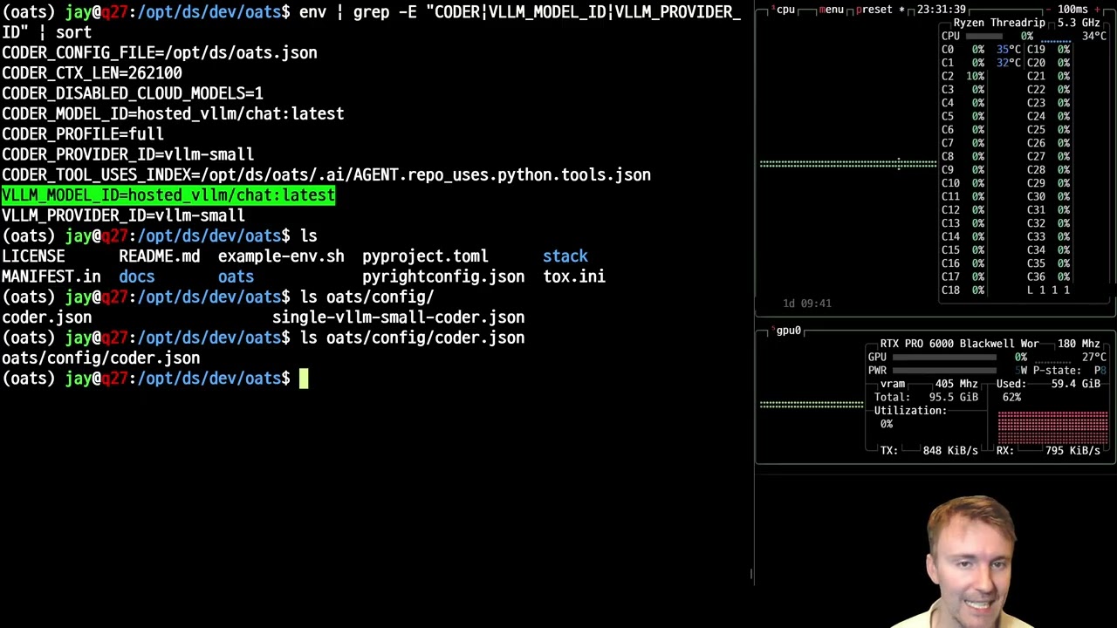
Task: Click the pink vram usage graph
Action: [x=1053, y=429]
